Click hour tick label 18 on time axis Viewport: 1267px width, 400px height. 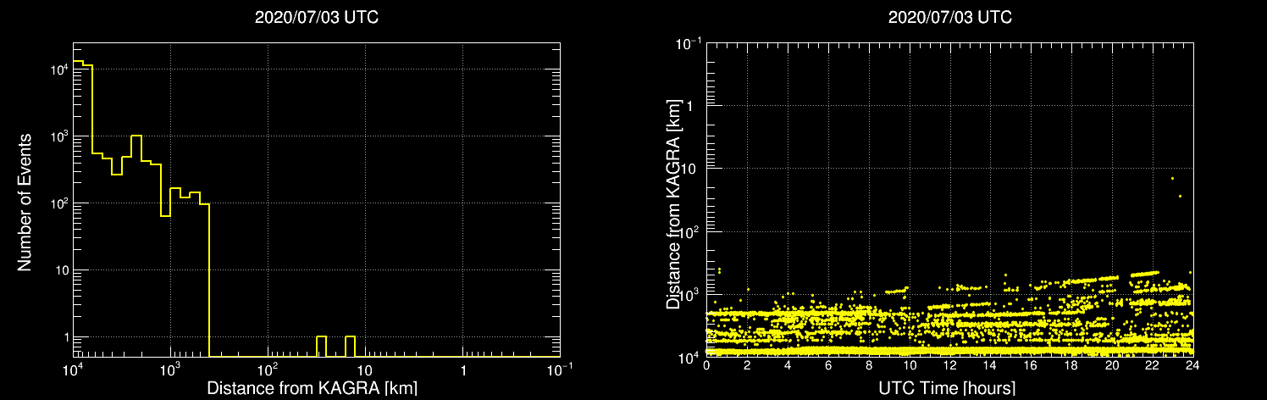[x=1071, y=366]
